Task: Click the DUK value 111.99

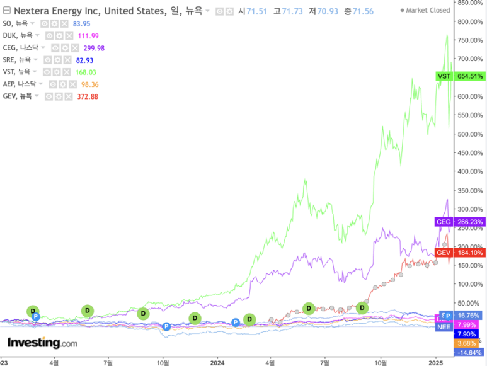Action: click(88, 36)
